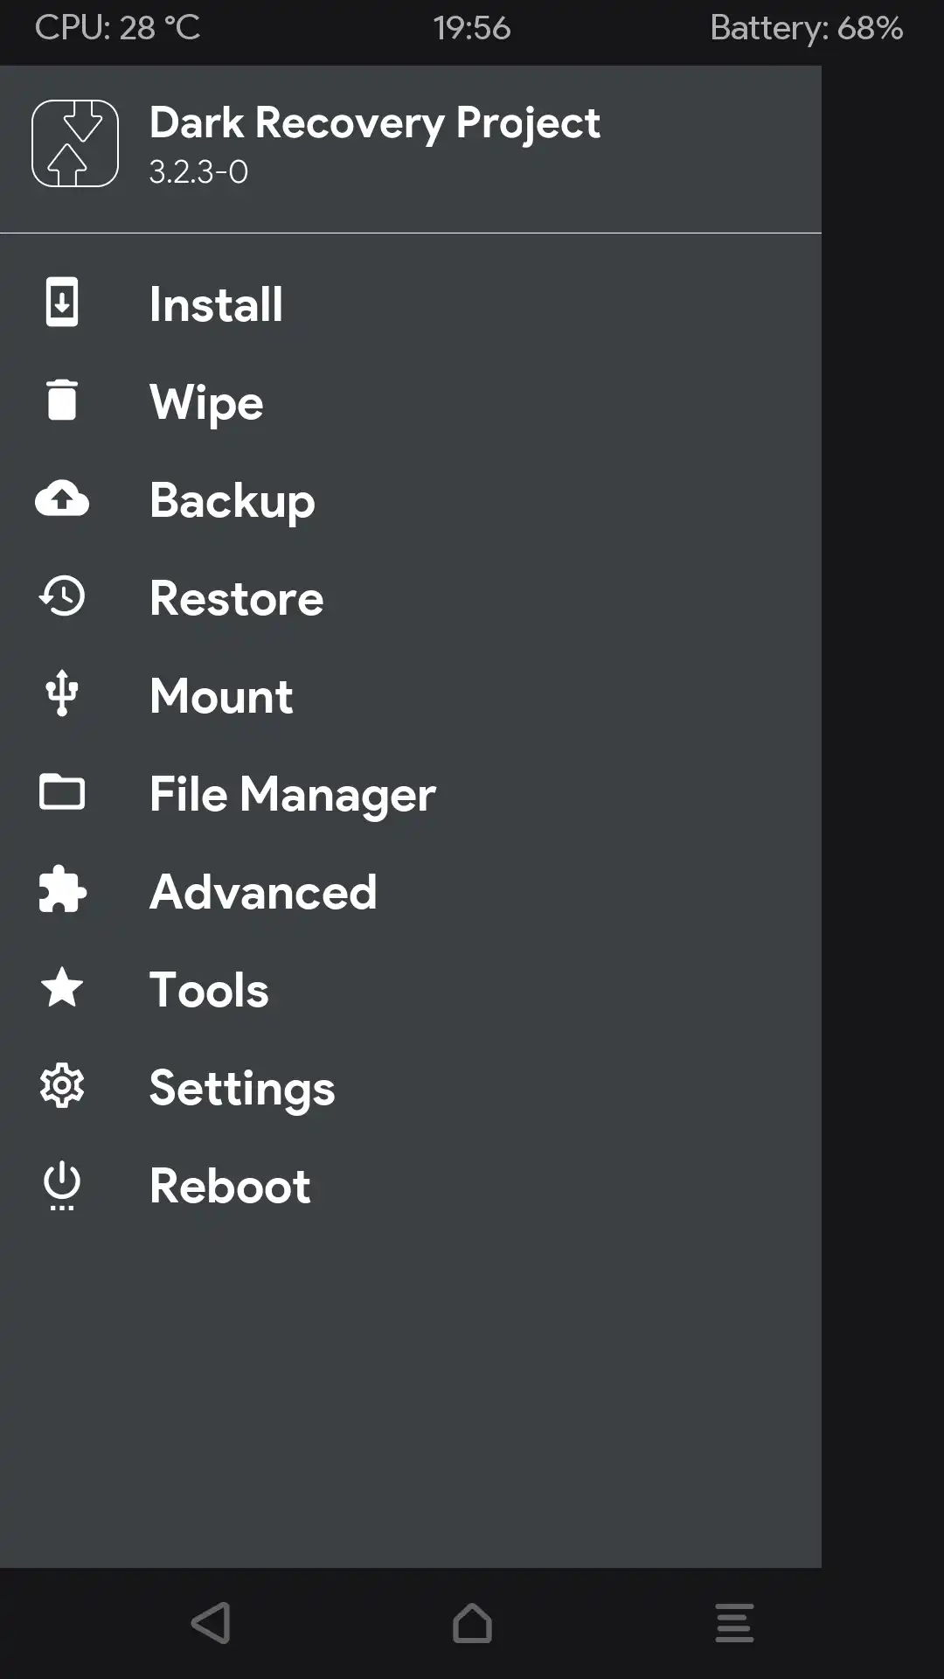The height and width of the screenshot is (1679, 944).
Task: Choose Restore from the drawer
Action: coord(236,598)
